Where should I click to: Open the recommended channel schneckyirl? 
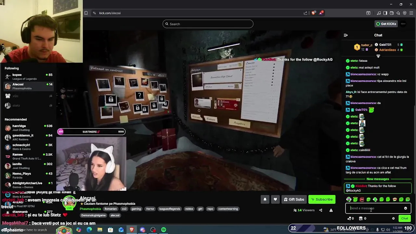point(28,147)
